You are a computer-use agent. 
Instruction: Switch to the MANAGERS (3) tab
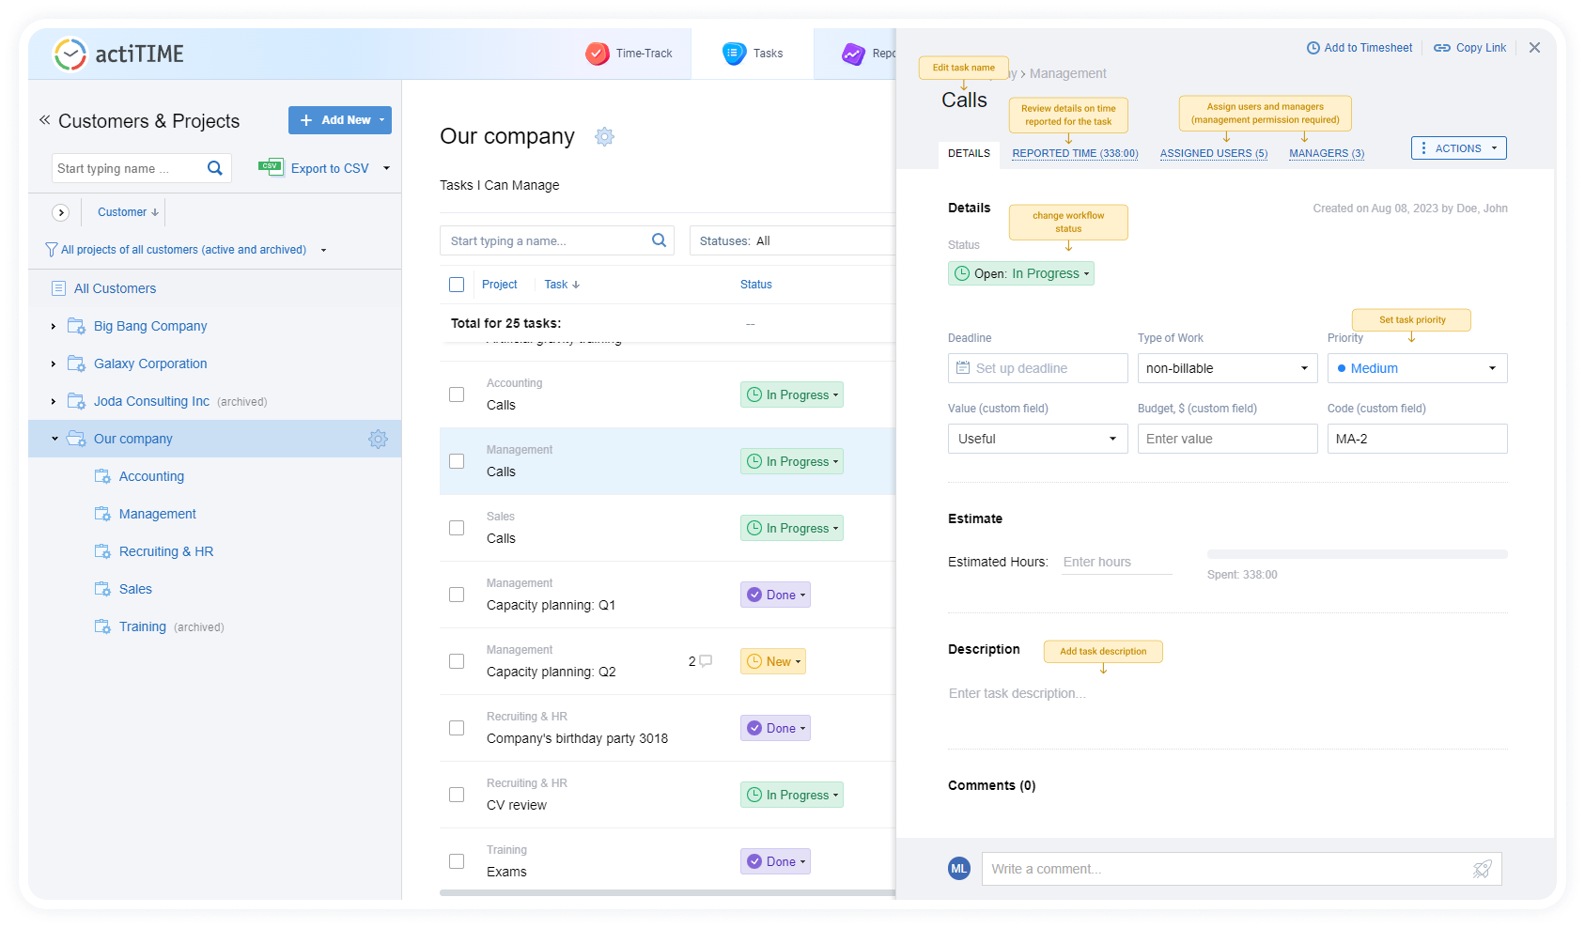[x=1327, y=153]
